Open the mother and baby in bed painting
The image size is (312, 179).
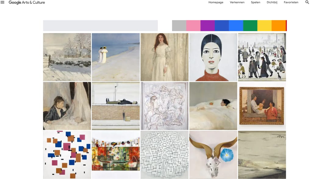(213, 106)
